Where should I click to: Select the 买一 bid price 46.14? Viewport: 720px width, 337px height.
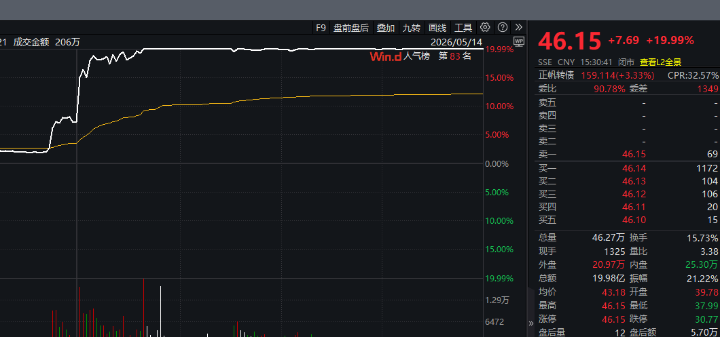coord(634,168)
